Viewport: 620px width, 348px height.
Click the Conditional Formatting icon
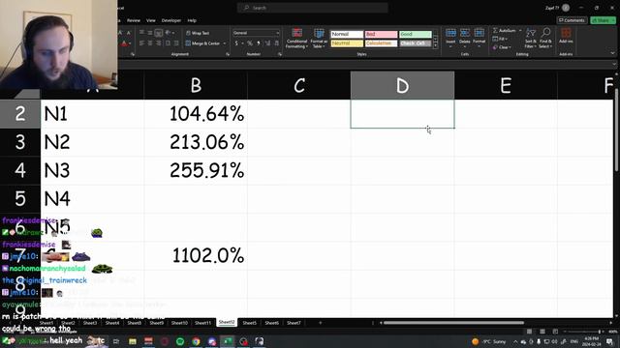[x=296, y=34]
